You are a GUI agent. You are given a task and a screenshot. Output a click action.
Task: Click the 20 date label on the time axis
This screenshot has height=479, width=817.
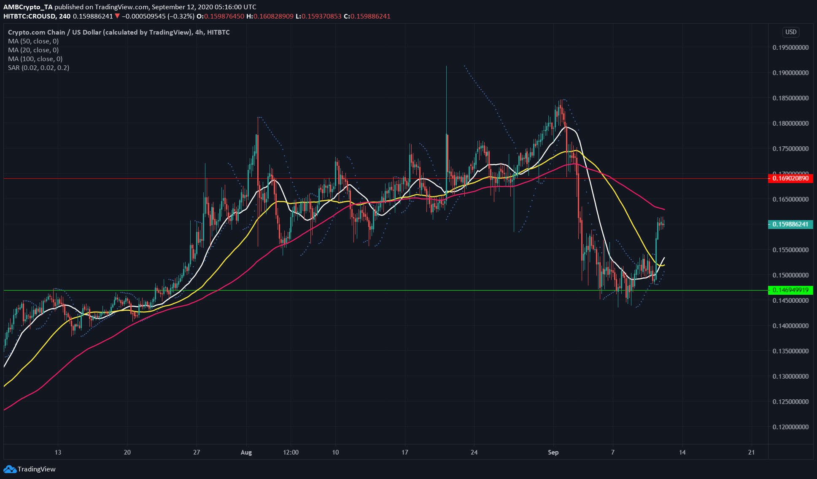[x=127, y=452]
